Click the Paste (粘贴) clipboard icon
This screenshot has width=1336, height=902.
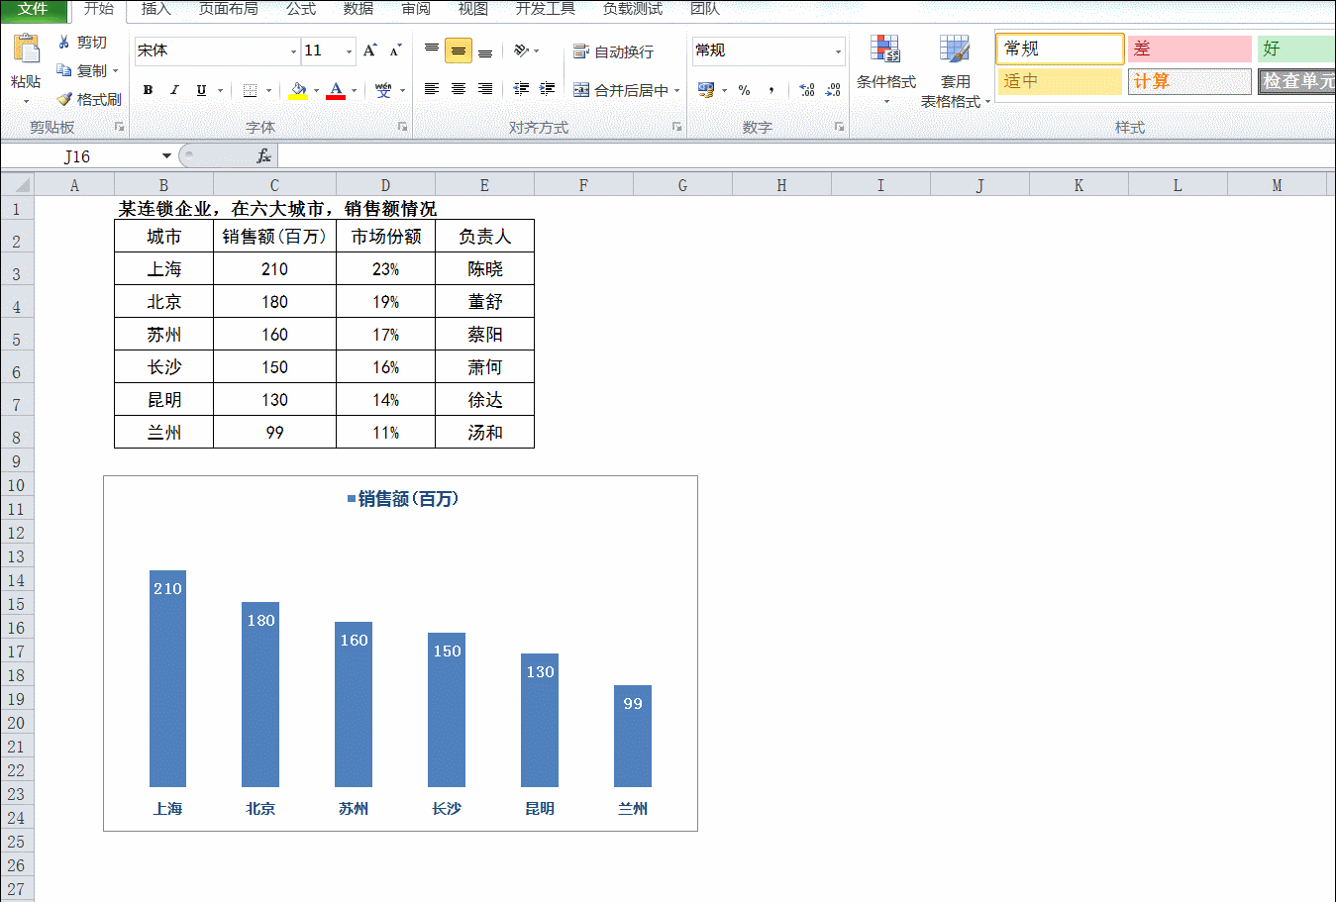26,50
